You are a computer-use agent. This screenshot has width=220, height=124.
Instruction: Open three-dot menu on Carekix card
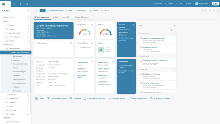pos(71,25)
